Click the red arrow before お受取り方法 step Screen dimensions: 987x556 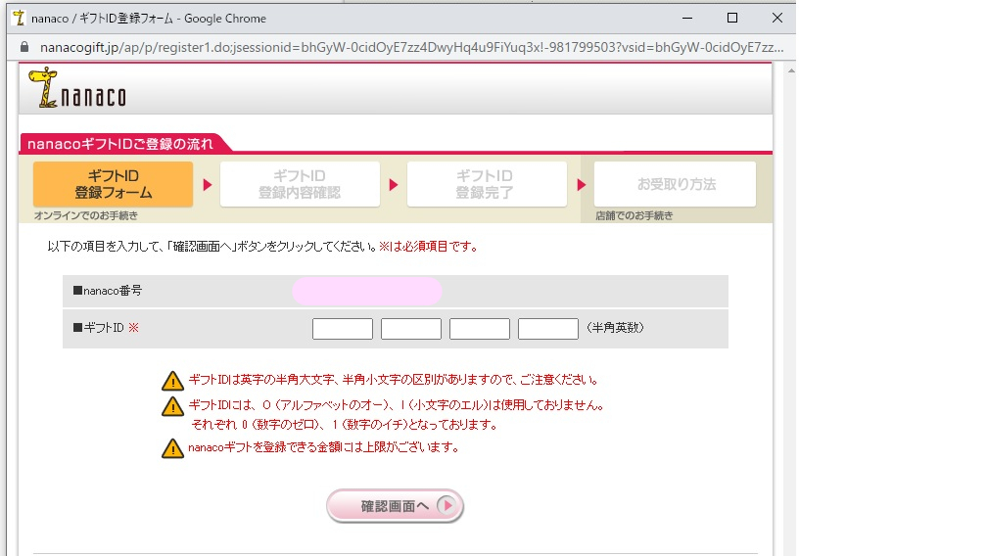[x=582, y=184]
